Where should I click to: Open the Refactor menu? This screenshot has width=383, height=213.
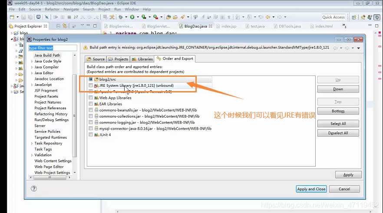[52, 9]
